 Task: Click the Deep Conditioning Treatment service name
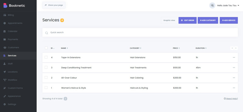click(76, 68)
